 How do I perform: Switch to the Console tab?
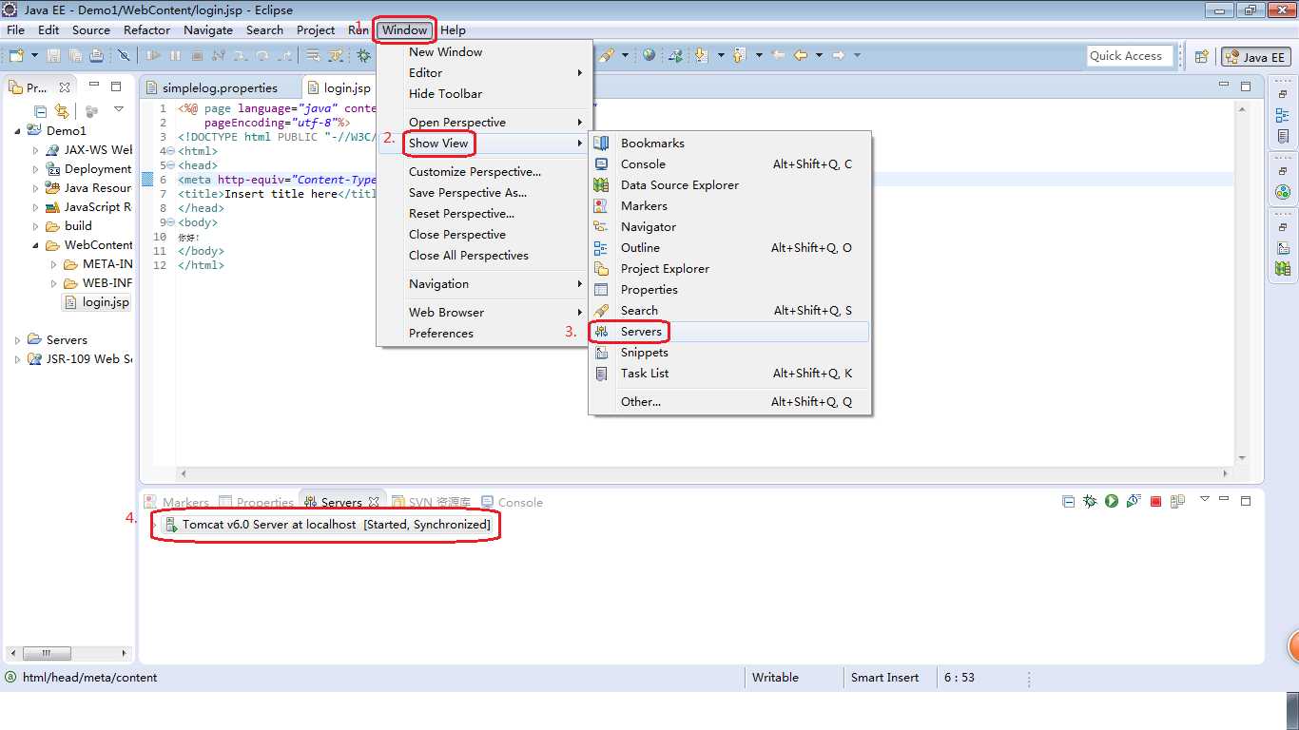tap(512, 502)
